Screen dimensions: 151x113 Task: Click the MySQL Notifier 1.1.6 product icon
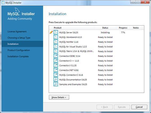pyautogui.click(x=56, y=42)
